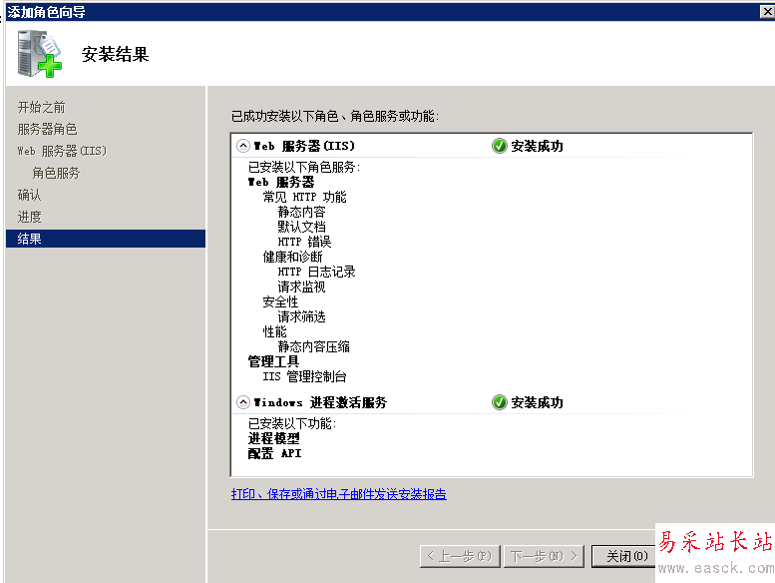This screenshot has height=583, width=775.
Task: Click the bold 管理工具 entry
Action: pos(274,361)
